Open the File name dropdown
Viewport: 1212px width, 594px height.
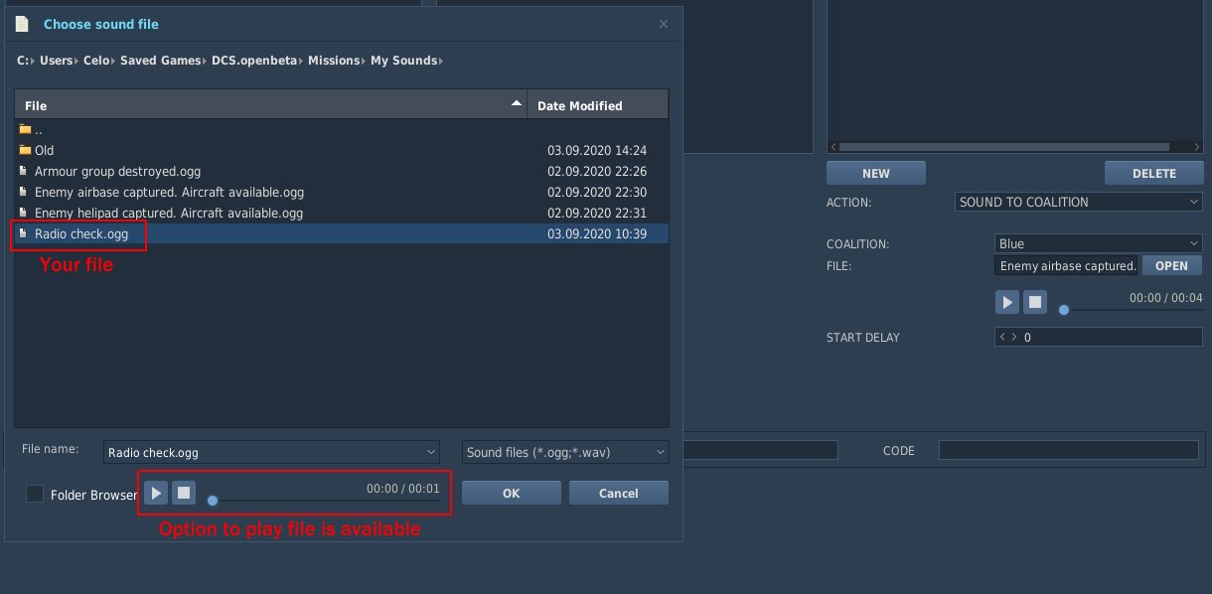point(431,452)
